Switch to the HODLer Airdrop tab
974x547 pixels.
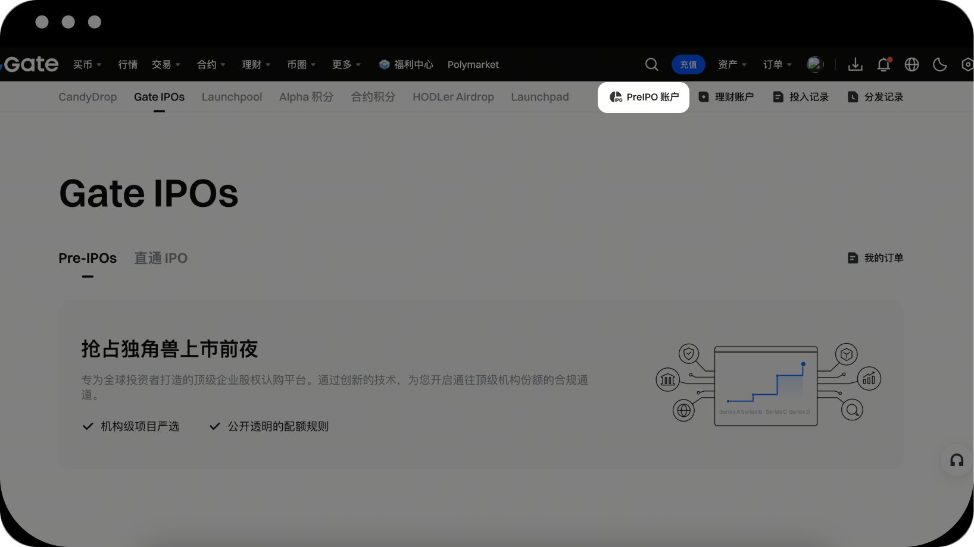(x=453, y=97)
